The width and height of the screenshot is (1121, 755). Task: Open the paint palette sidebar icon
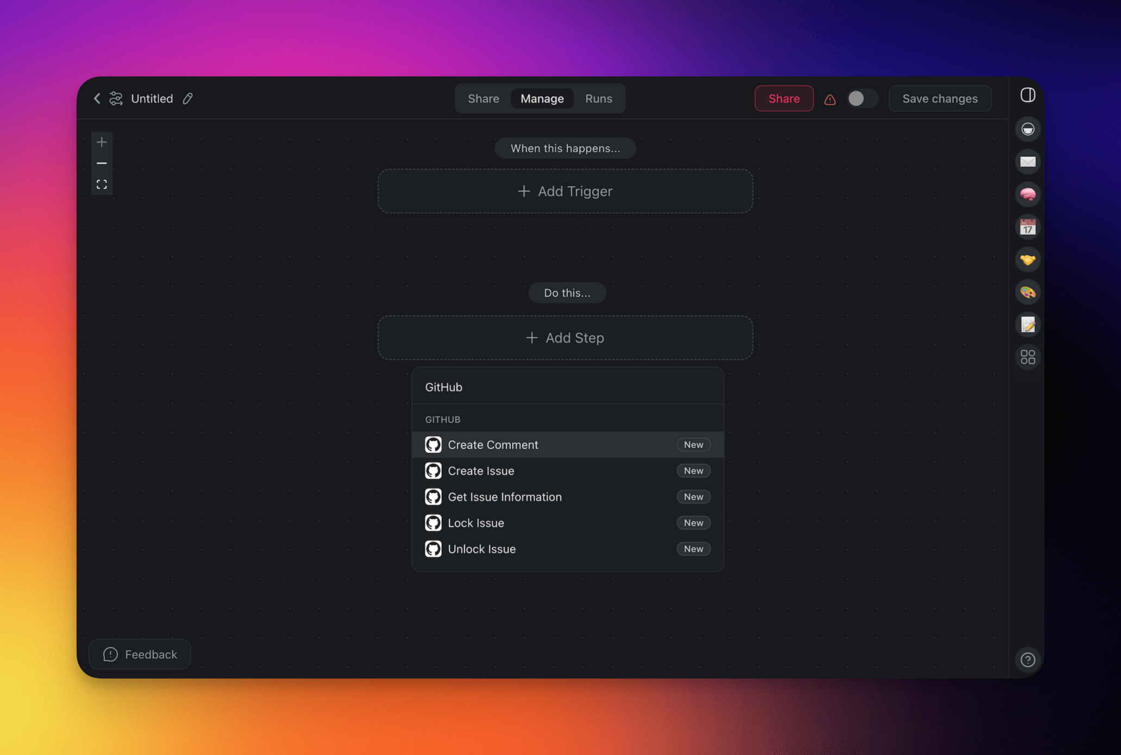(1027, 292)
